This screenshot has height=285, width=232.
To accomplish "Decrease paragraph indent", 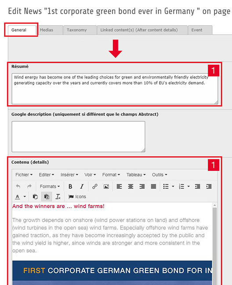I will pyautogui.click(x=197, y=187).
